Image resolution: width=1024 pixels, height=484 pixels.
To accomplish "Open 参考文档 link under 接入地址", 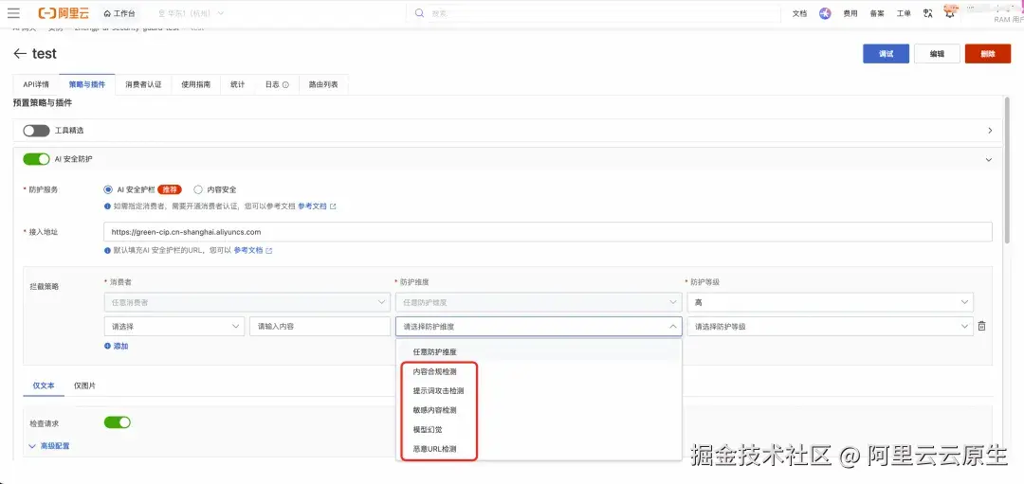I will (x=248, y=250).
